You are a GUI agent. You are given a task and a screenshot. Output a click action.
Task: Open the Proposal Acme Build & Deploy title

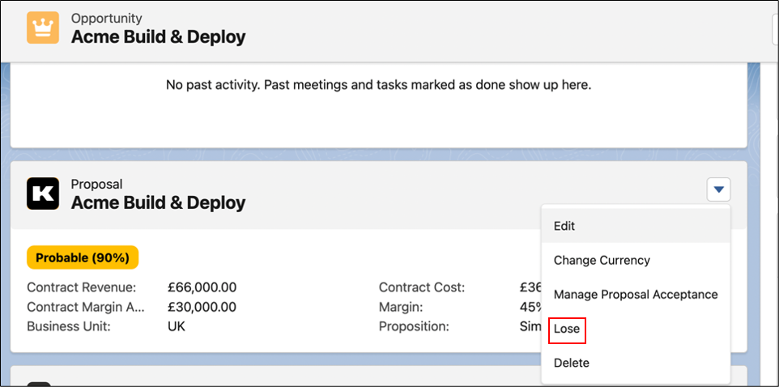[159, 202]
